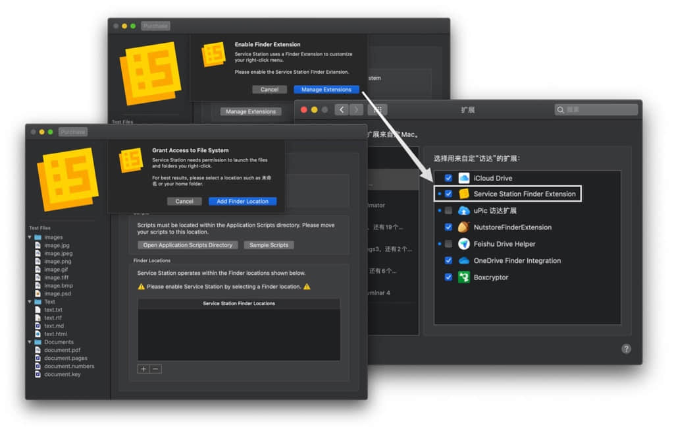674x433 pixels.
Task: Click the Sample Scripts button
Action: pos(269,245)
